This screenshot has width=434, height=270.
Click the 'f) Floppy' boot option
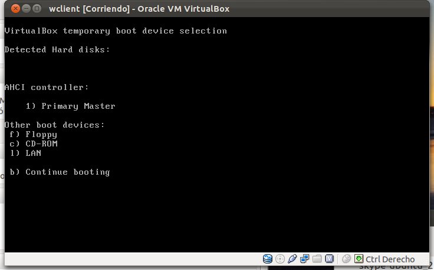(33, 135)
